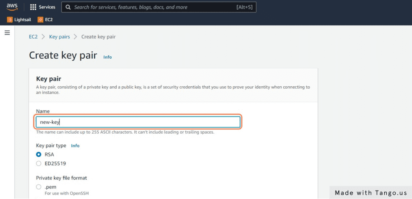This screenshot has height=199, width=412.
Task: Click the 'Private key file format' label
Action: (x=62, y=178)
